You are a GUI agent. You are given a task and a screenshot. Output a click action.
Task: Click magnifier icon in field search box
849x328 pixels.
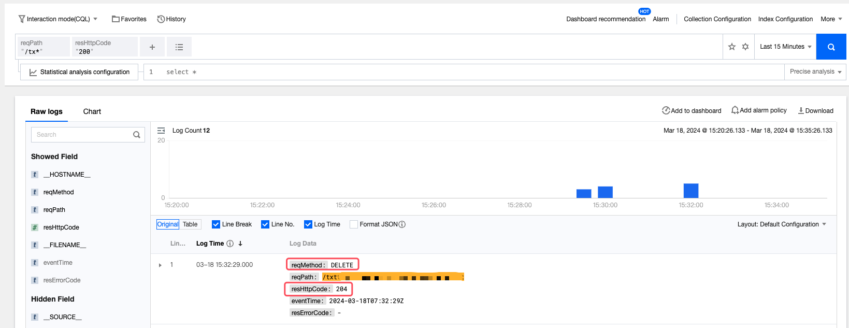(x=137, y=135)
